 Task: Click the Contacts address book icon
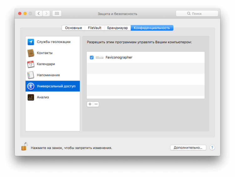[x=31, y=53]
